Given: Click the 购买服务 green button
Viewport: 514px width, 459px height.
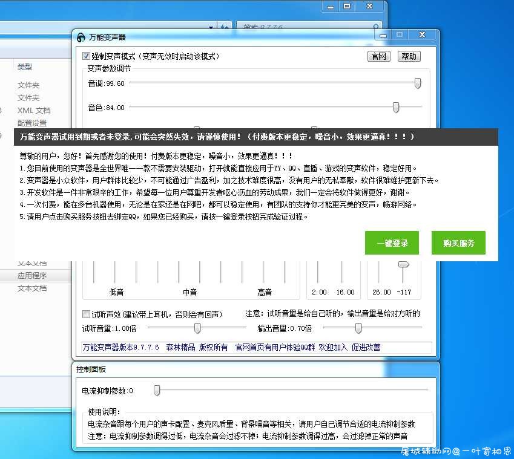Looking at the screenshot, I should [x=458, y=243].
